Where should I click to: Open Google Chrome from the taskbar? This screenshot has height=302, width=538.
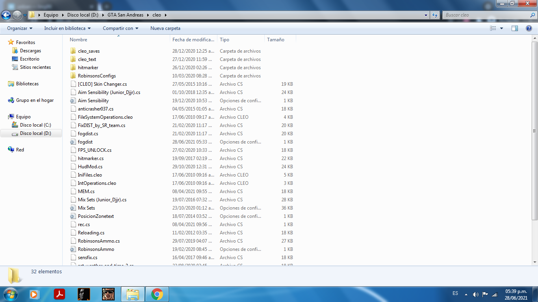(157, 294)
